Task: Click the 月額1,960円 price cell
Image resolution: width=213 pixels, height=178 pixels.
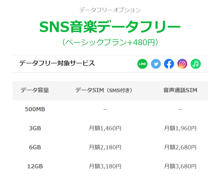Action: point(180,128)
